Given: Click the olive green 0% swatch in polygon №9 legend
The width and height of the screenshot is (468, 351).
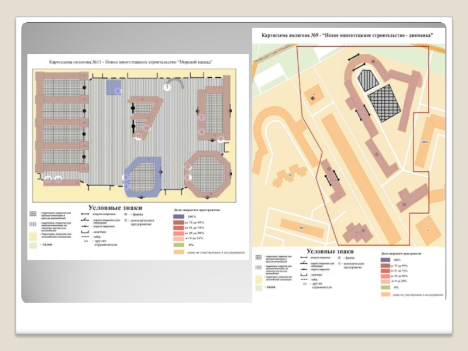Looking at the screenshot, I should [x=386, y=288].
